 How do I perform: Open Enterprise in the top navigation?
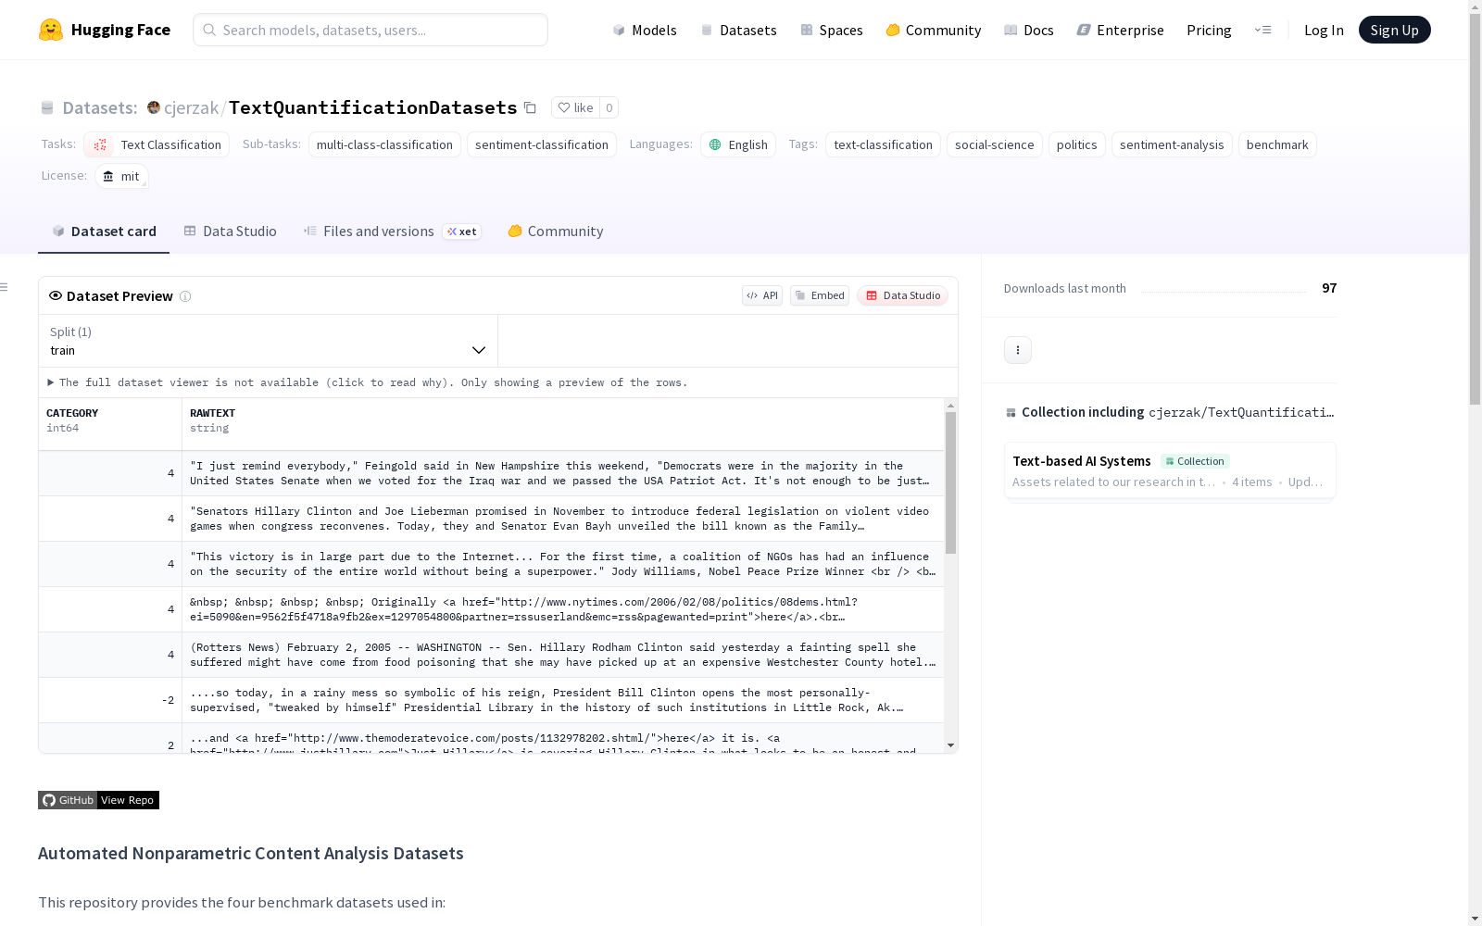(x=1121, y=30)
